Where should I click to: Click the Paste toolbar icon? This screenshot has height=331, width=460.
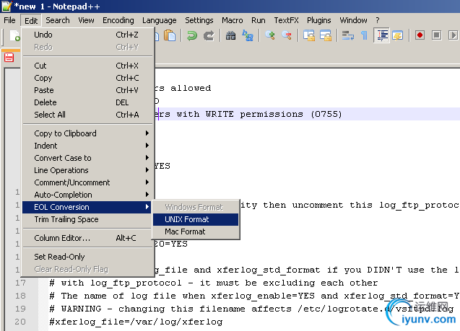click(170, 36)
